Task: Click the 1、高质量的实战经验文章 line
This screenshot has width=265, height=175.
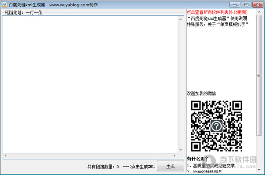Action: [x=211, y=166]
